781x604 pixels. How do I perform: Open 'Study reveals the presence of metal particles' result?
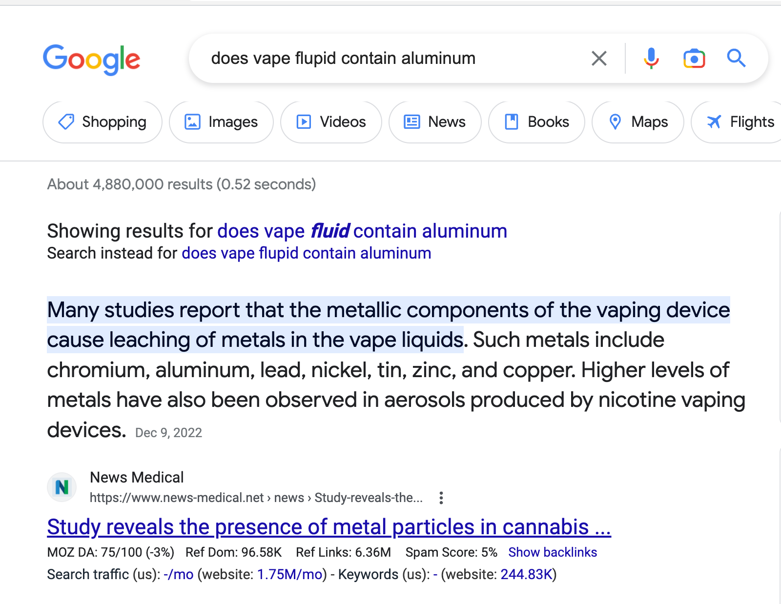(329, 527)
